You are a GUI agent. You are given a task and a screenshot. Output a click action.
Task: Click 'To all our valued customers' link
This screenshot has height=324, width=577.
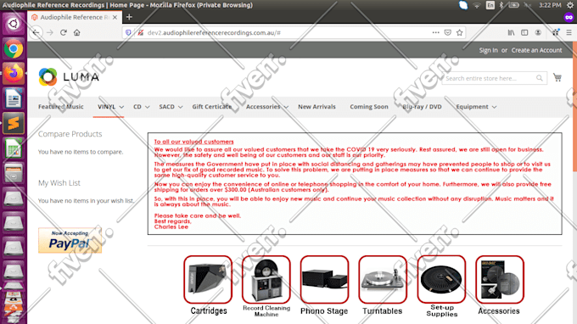coord(193,142)
